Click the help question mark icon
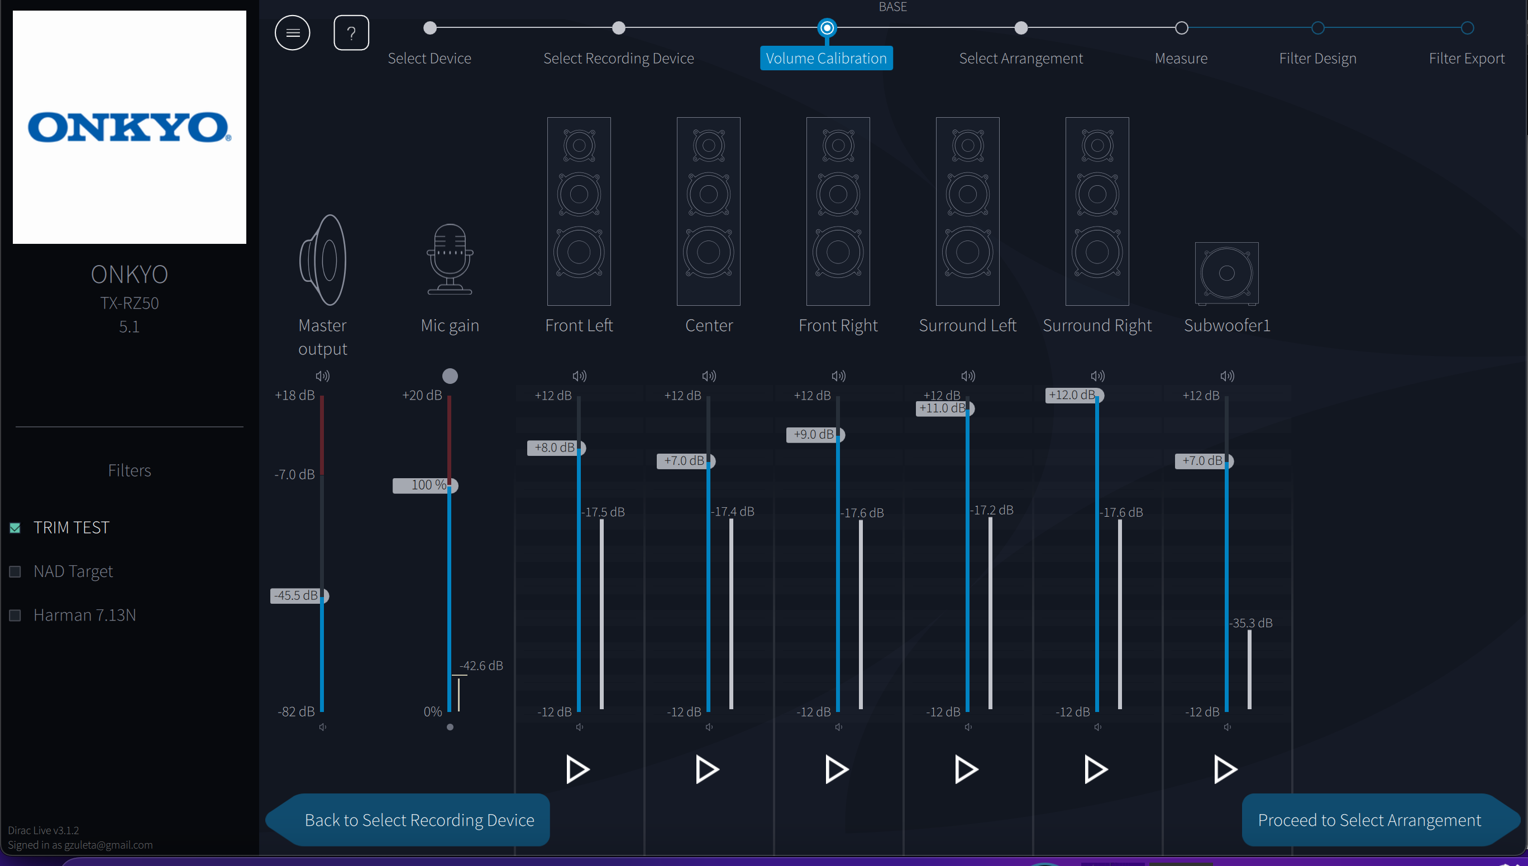1528x866 pixels. [351, 33]
